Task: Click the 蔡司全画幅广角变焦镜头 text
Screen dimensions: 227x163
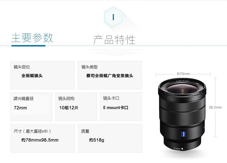Action: point(109,76)
